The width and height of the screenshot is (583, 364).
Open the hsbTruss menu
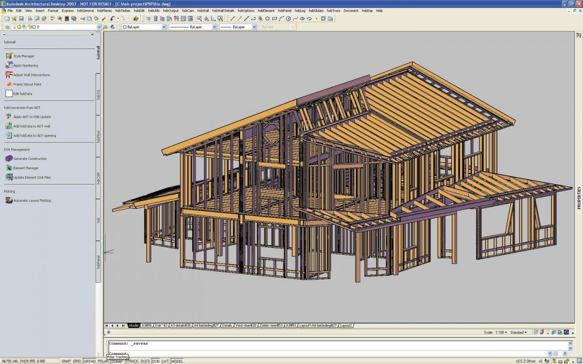(333, 10)
